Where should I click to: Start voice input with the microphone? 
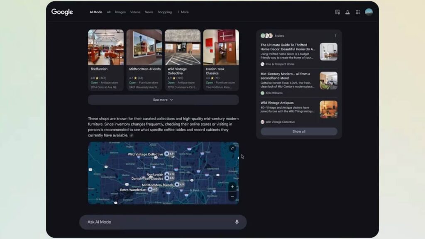click(237, 222)
